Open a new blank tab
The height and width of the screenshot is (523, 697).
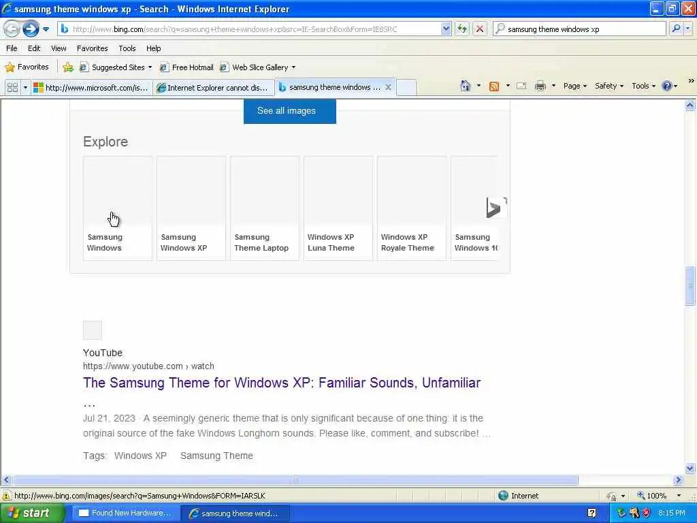point(406,88)
